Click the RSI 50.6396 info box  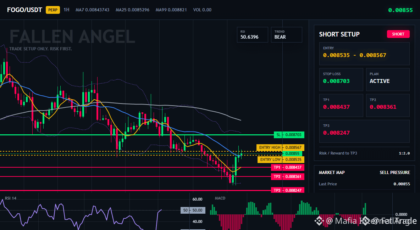252,35
